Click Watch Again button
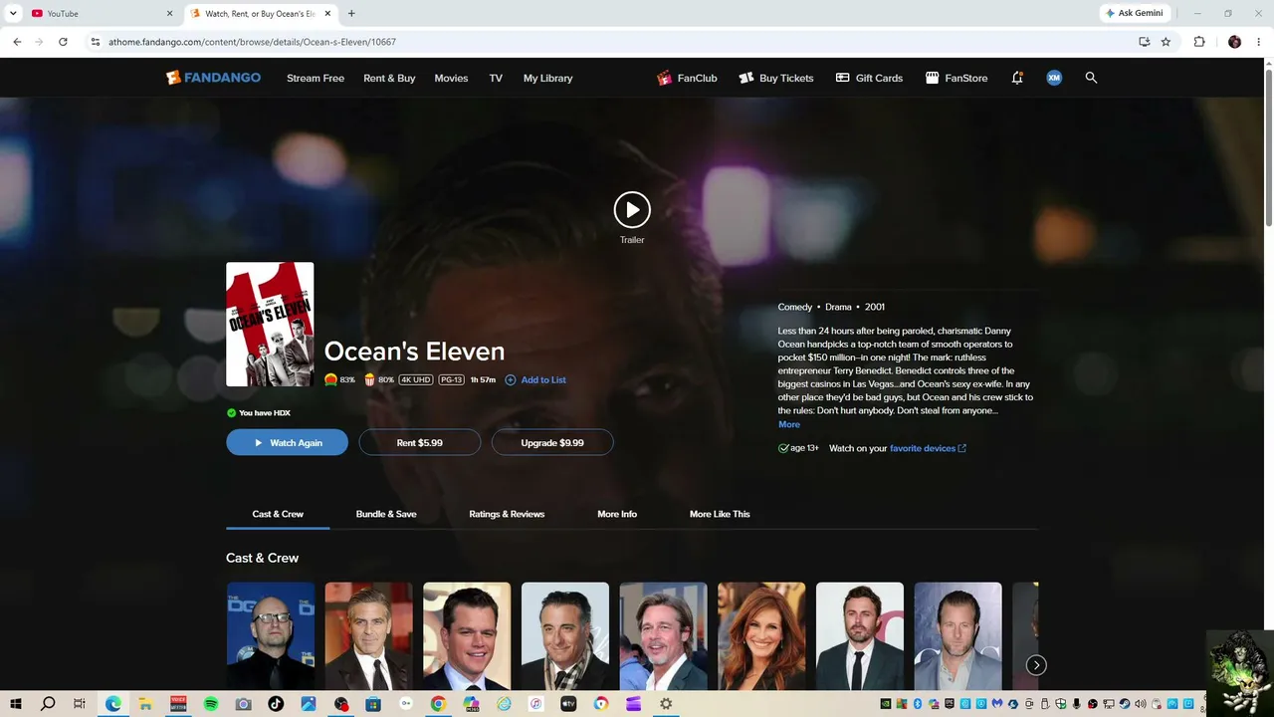 pyautogui.click(x=288, y=442)
